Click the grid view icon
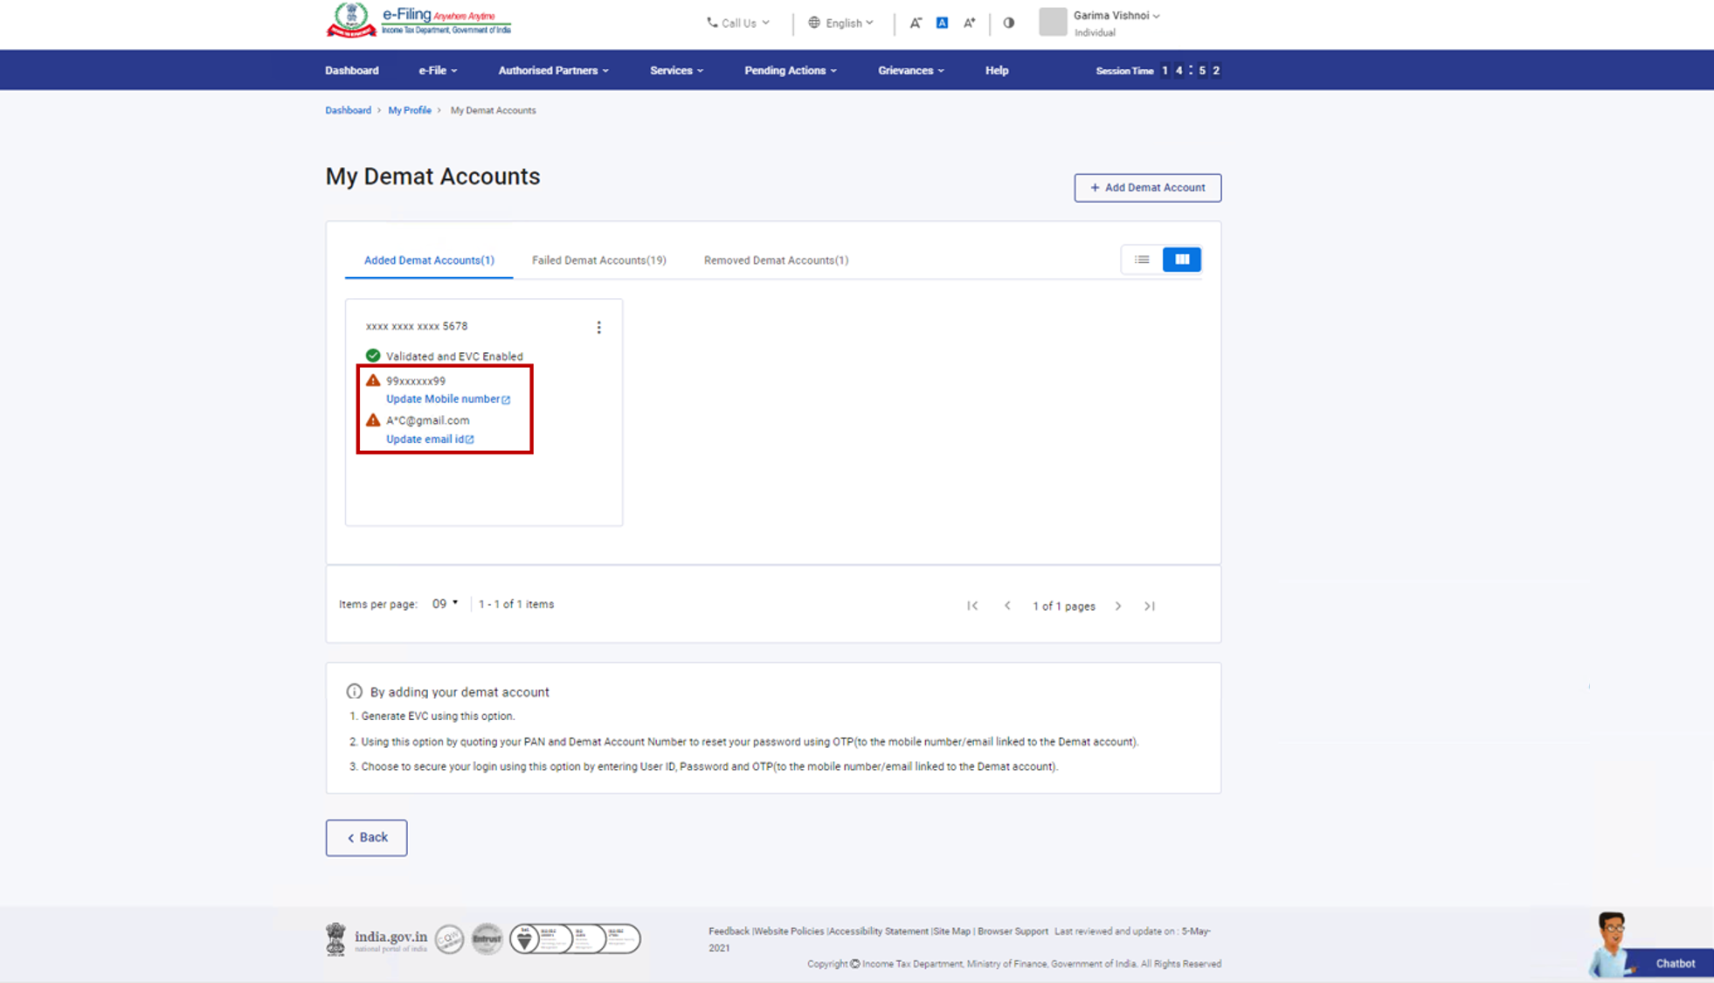The height and width of the screenshot is (983, 1714). tap(1181, 259)
